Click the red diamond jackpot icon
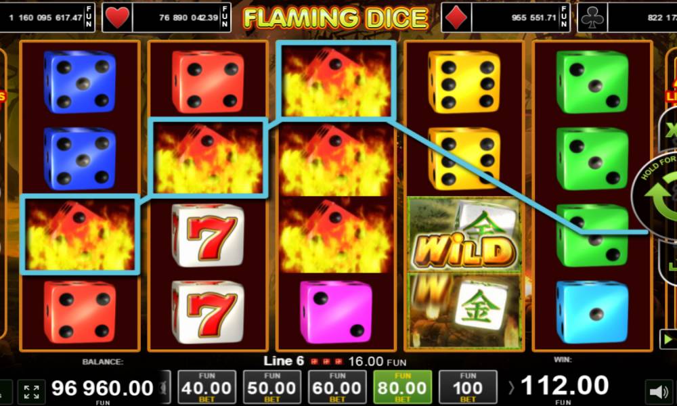 pos(457,18)
